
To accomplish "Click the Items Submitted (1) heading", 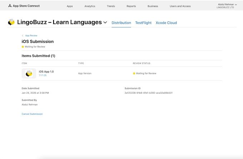I will pos(39,56).
